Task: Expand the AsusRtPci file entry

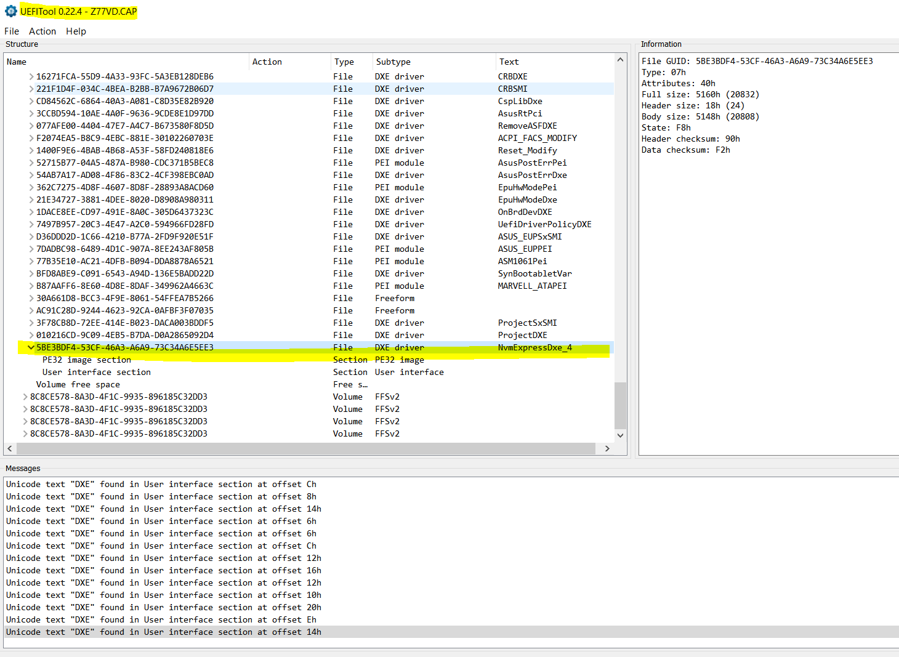Action: pyautogui.click(x=31, y=114)
